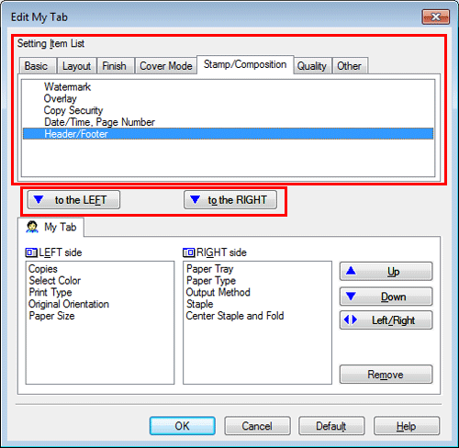
Task: Click the RIGHT side icon label
Action: point(215,252)
